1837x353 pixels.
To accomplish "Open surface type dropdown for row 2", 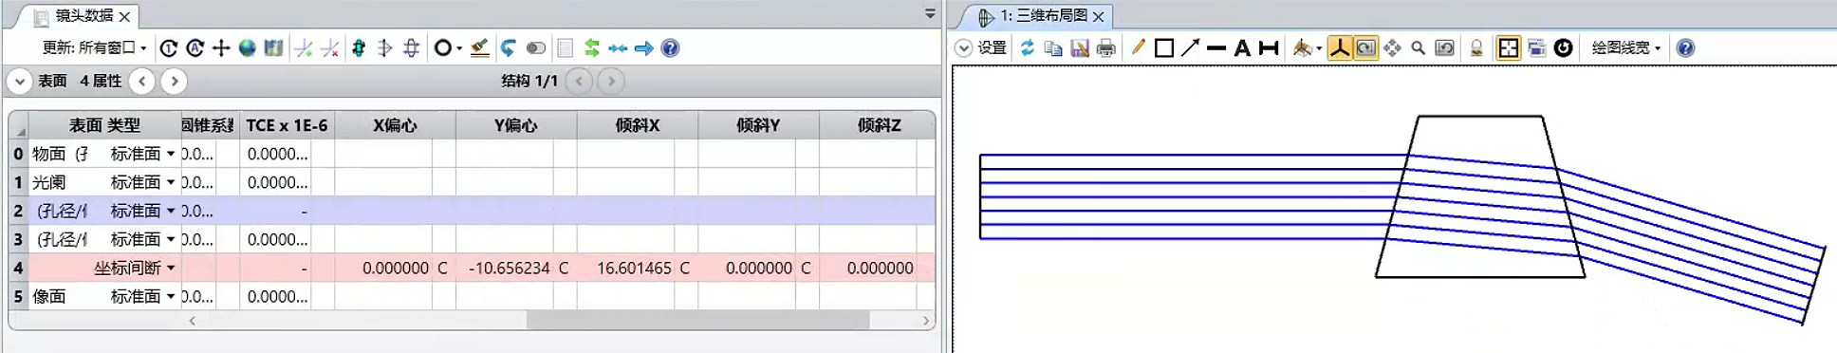I will point(171,211).
